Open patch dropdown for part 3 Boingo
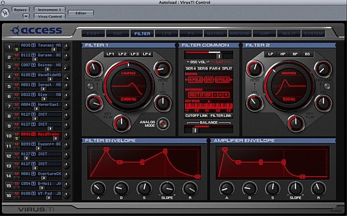 34,65
